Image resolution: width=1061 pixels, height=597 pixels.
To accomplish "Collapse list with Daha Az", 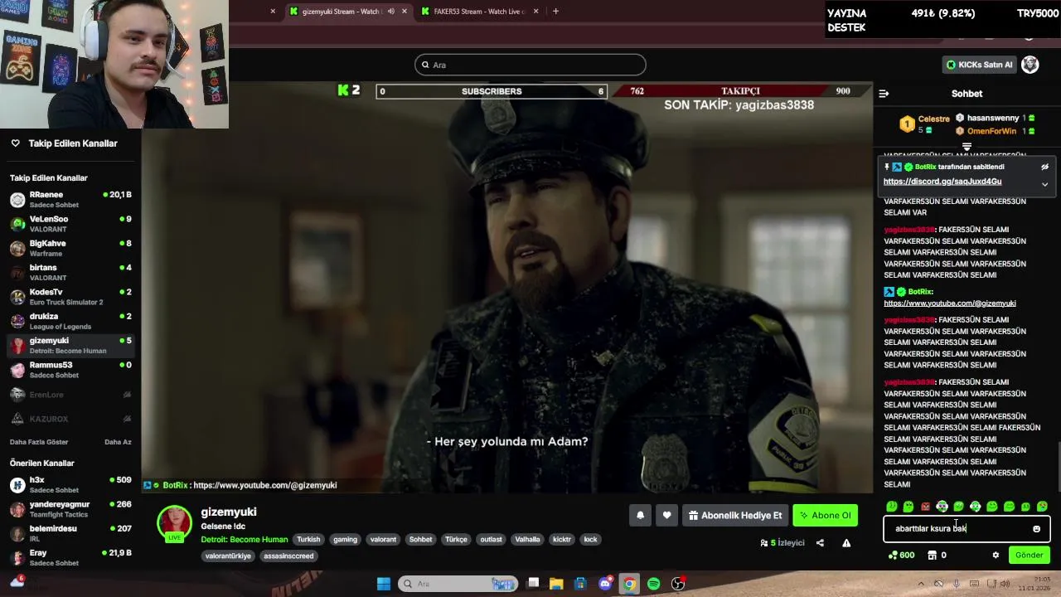I will point(118,442).
